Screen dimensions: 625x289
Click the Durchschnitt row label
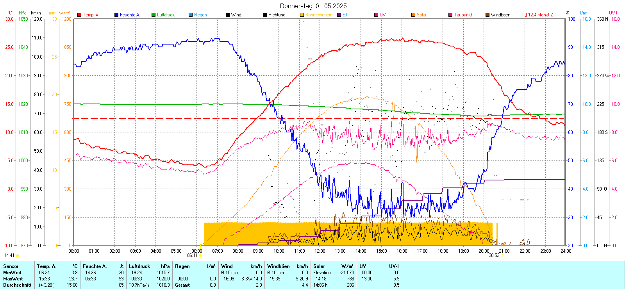point(17,285)
